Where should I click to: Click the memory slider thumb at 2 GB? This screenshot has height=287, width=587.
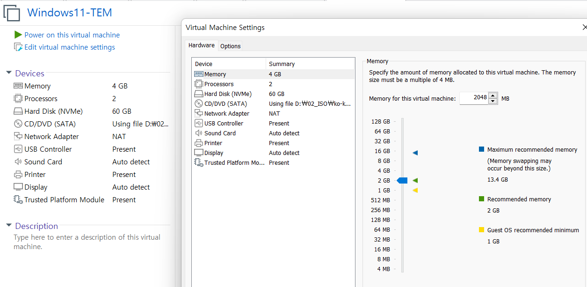tap(402, 180)
